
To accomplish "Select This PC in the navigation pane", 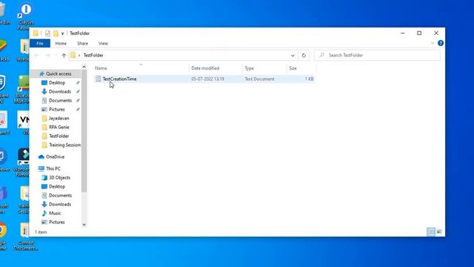I will point(53,168).
